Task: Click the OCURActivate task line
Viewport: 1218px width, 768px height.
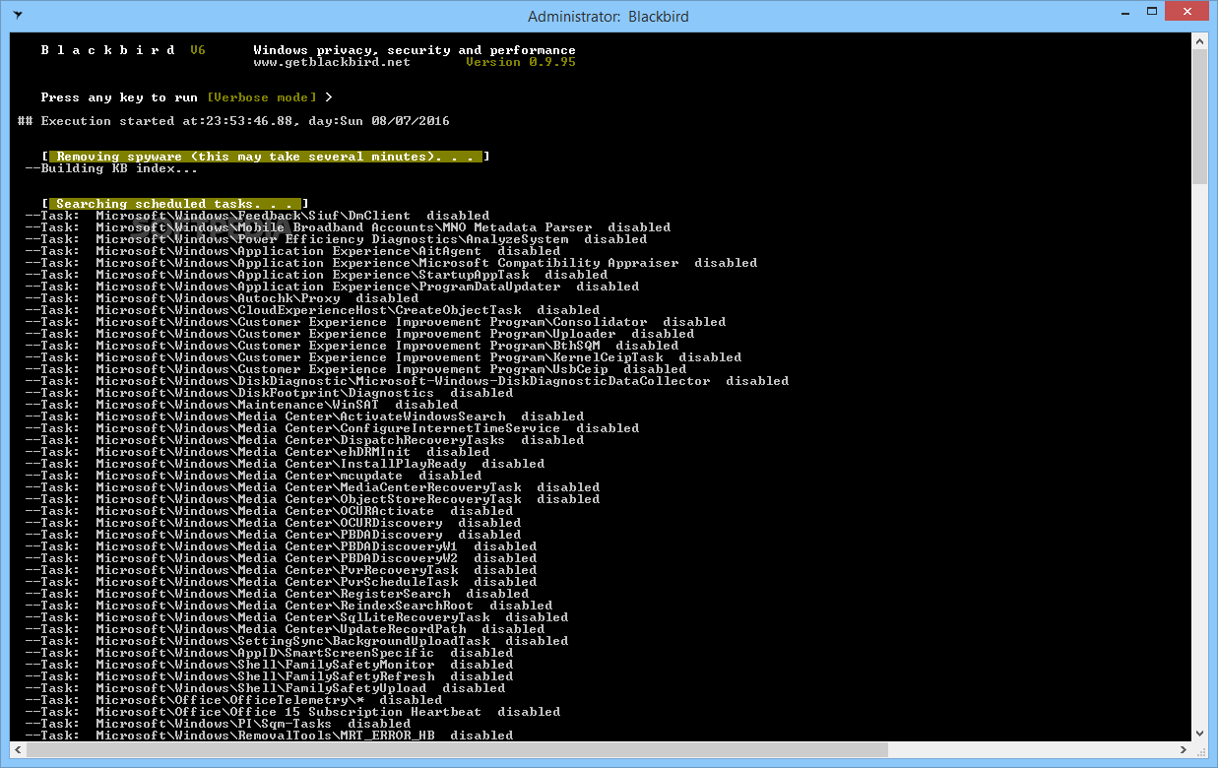Action: coord(269,511)
